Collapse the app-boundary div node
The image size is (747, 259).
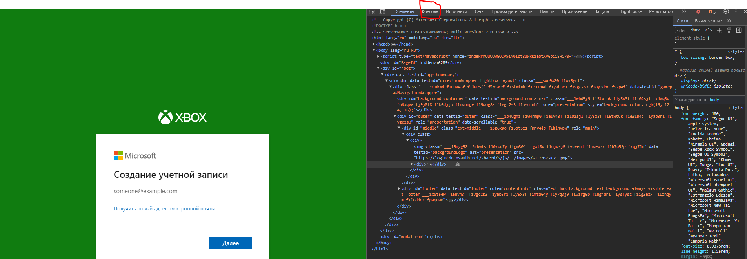pos(382,75)
